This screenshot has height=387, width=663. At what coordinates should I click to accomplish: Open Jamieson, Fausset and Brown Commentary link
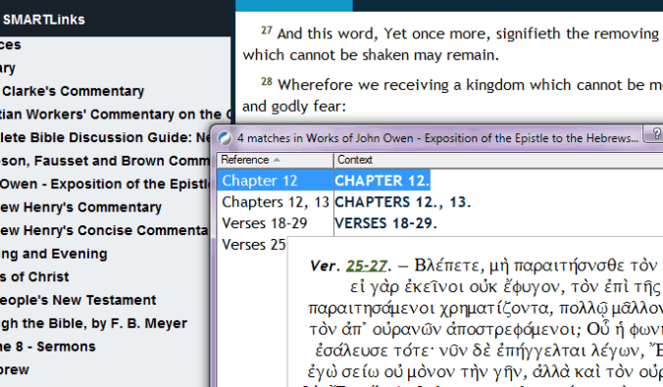coord(105,161)
